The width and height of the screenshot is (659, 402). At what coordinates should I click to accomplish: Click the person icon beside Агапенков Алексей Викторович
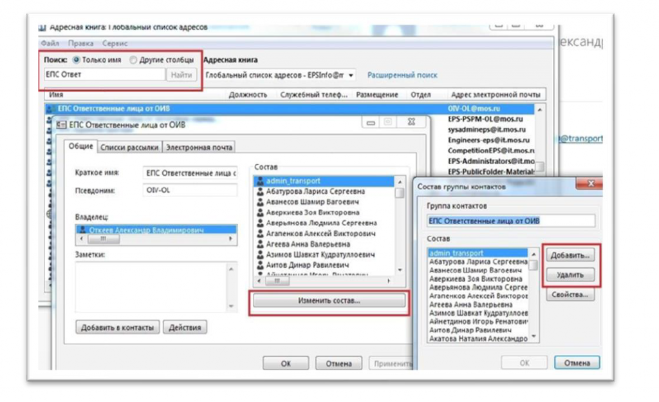tap(261, 234)
